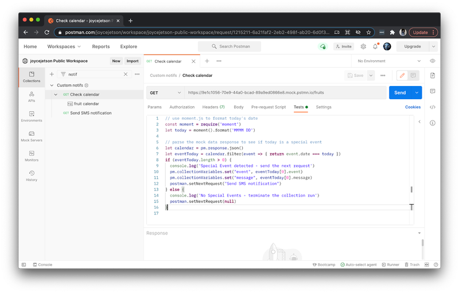Switch to the Pre-request Script tab
The height and width of the screenshot is (293, 459).
269,107
